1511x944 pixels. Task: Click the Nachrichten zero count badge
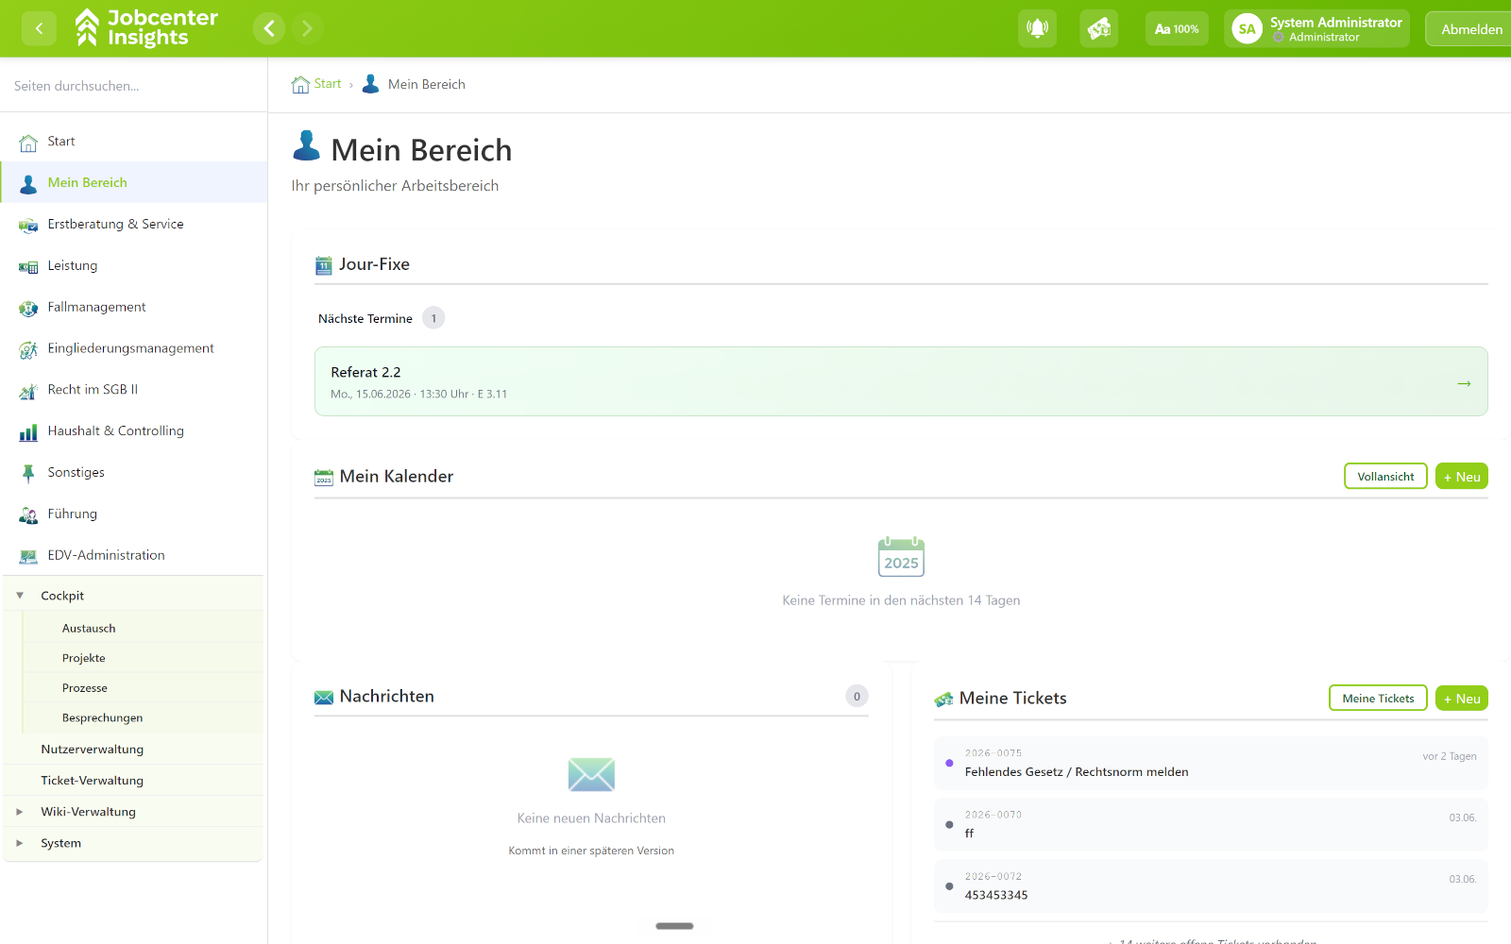[x=857, y=697]
